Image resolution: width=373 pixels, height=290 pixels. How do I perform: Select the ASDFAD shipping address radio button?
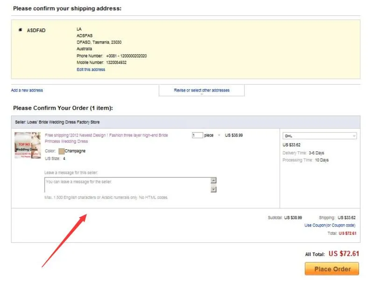[x=20, y=30]
